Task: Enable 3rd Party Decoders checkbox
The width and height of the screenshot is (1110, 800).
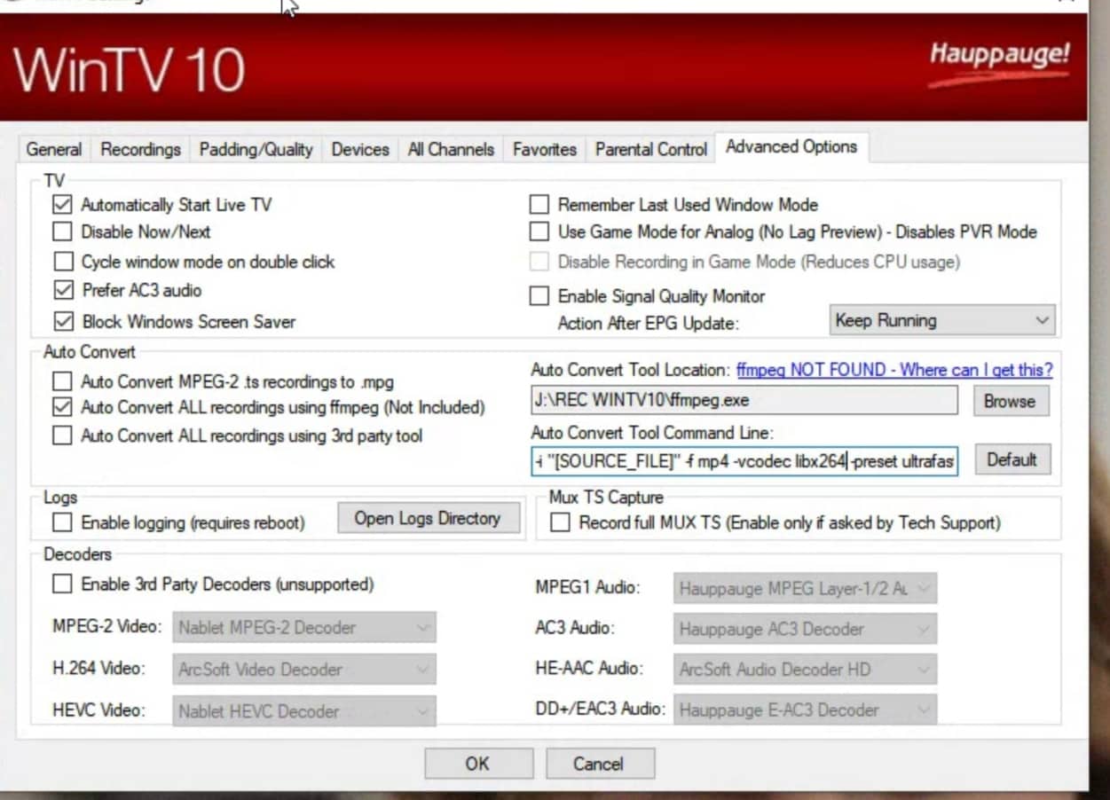Action: 62,584
